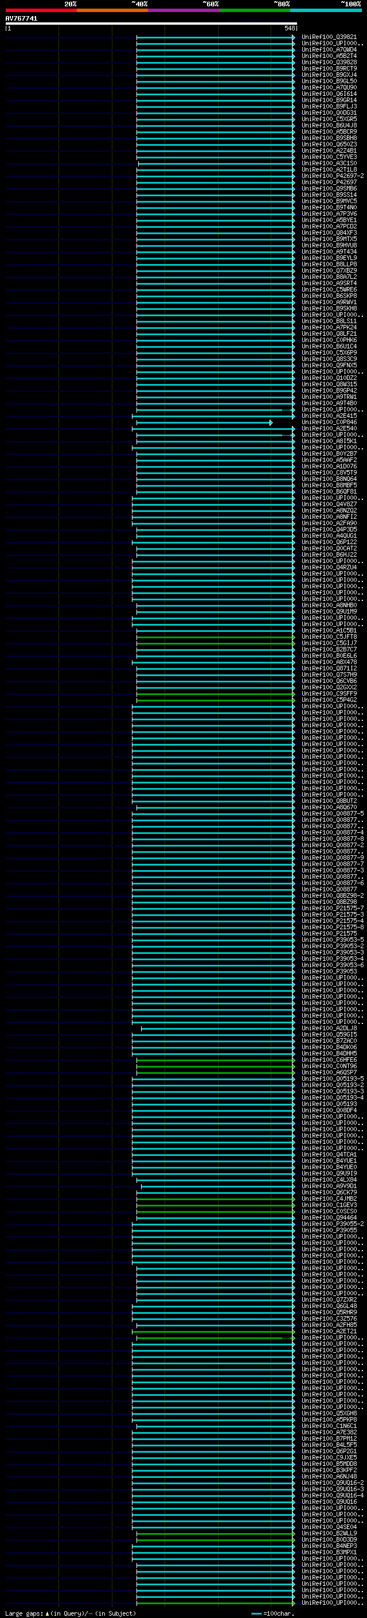This screenshot has width=367, height=1618.
Task: Select hit label UniRef100_B0Y2B7
Action: 329,453
